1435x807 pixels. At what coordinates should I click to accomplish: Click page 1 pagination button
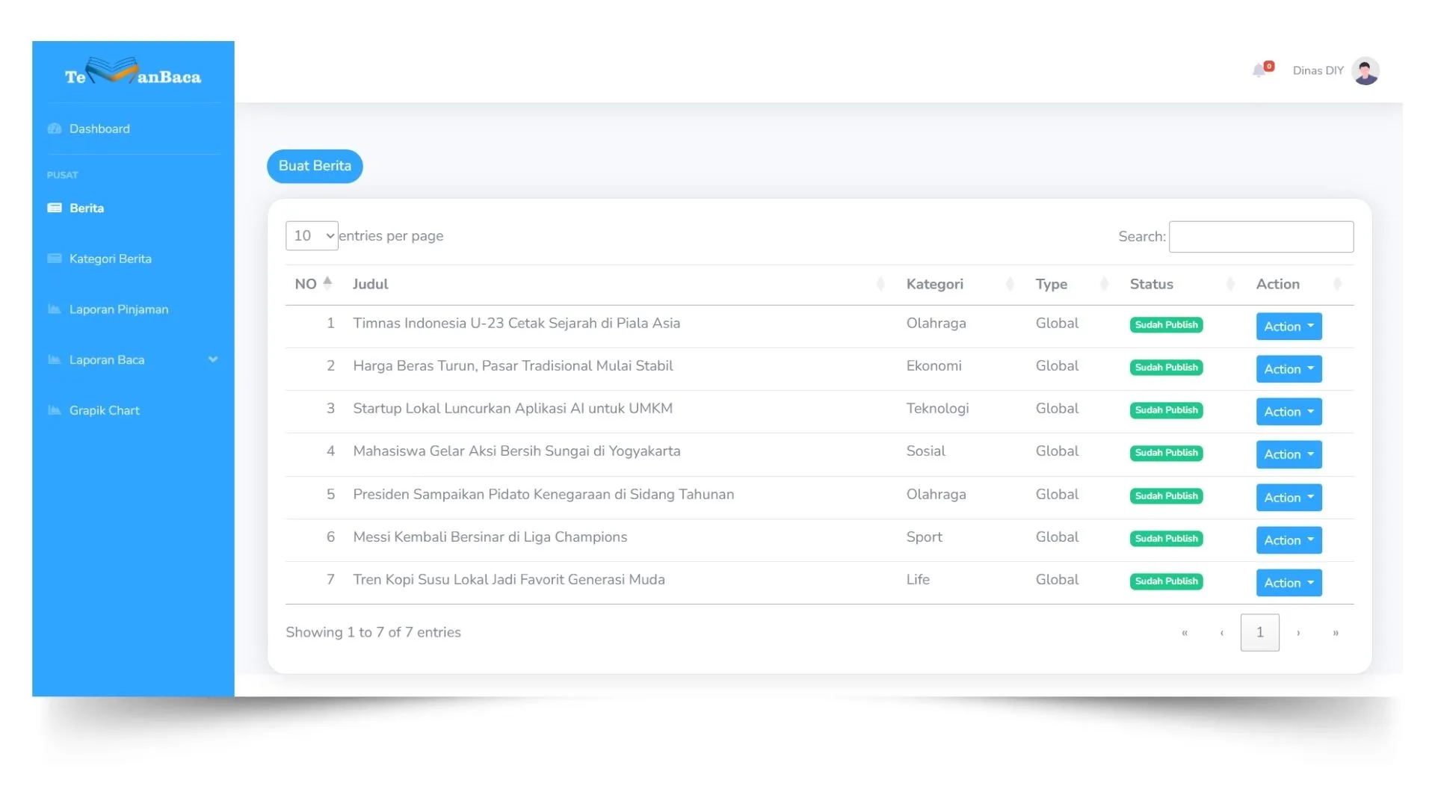(1259, 632)
